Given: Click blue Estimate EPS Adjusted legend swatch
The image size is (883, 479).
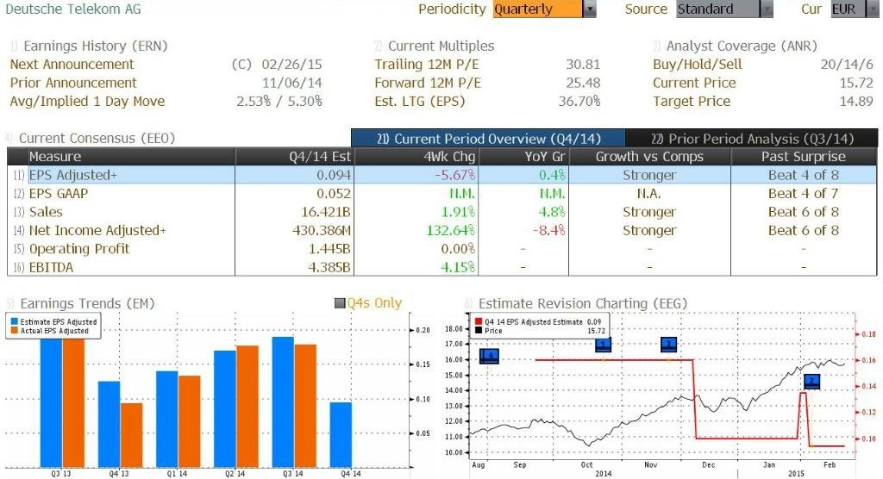Looking at the screenshot, I should coord(14,322).
